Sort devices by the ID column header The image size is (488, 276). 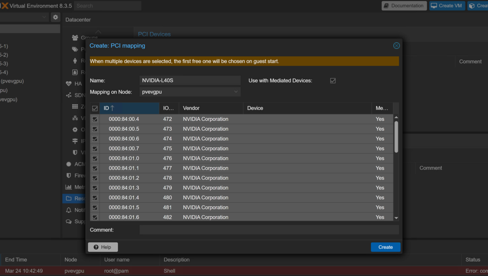click(129, 108)
